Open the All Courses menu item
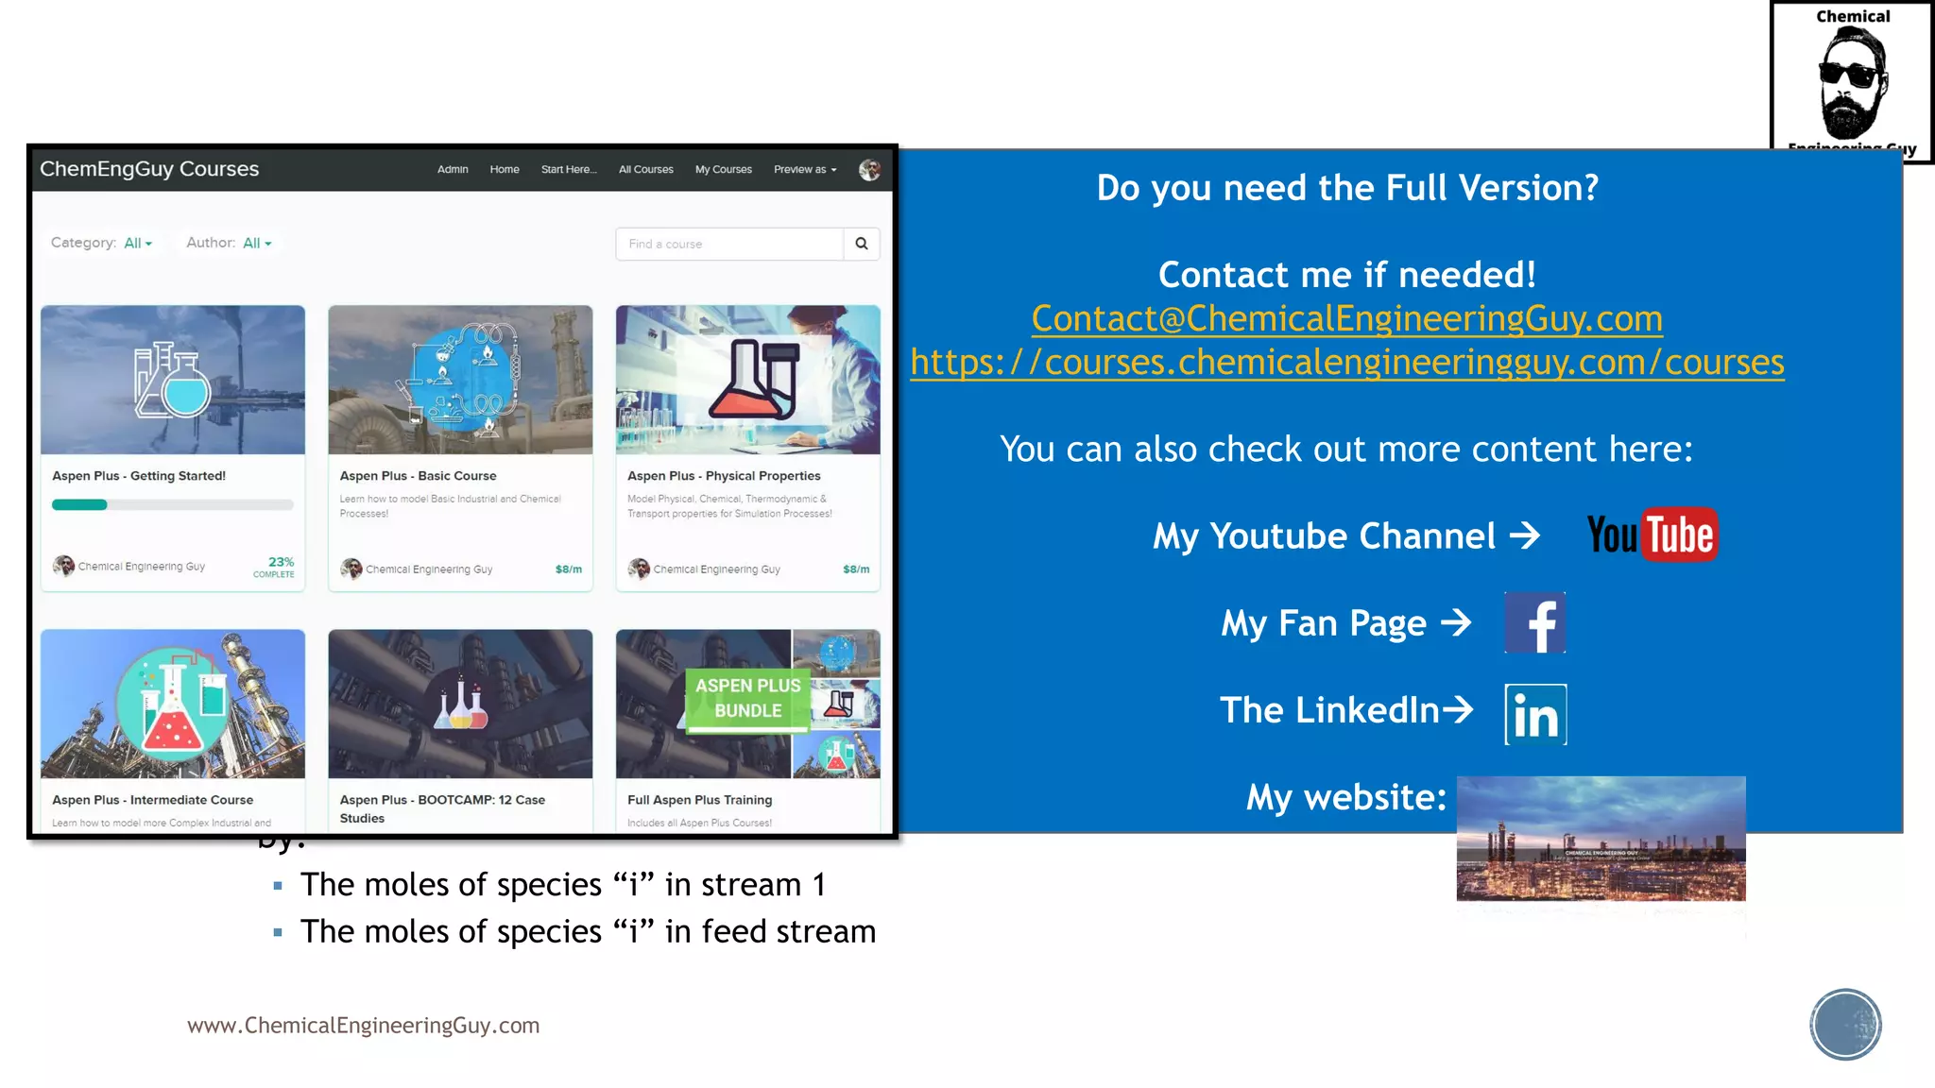This screenshot has height=1088, width=1935. tap(646, 170)
